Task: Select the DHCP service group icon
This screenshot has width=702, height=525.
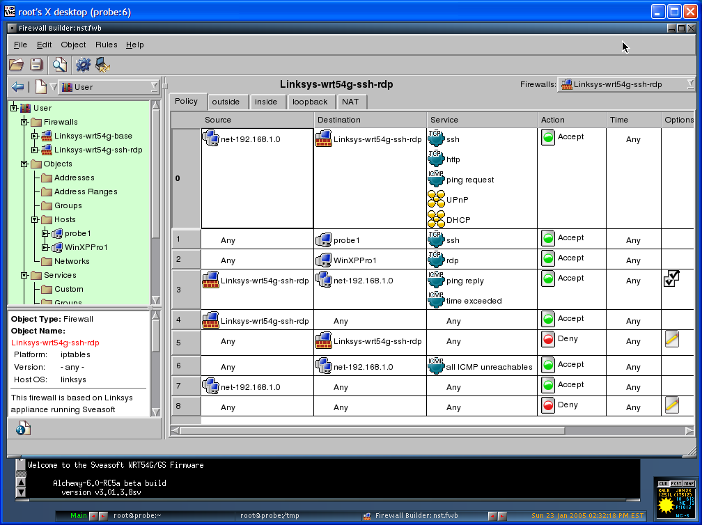Action: pos(436,219)
